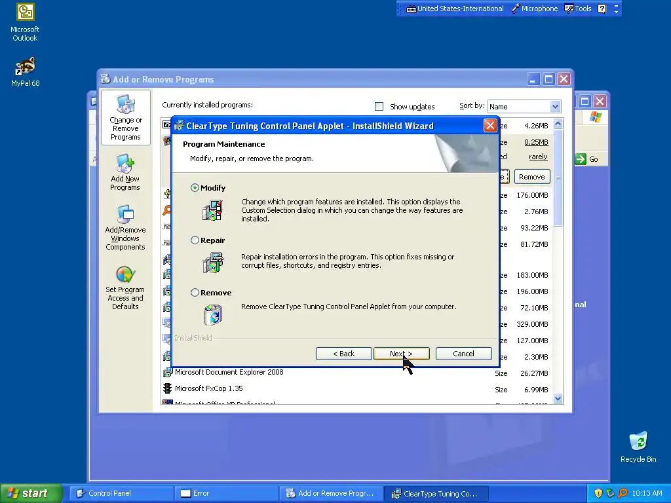Switch to ClearType Tuning taskbar button
Screen dimensions: 671x503
coord(436,494)
